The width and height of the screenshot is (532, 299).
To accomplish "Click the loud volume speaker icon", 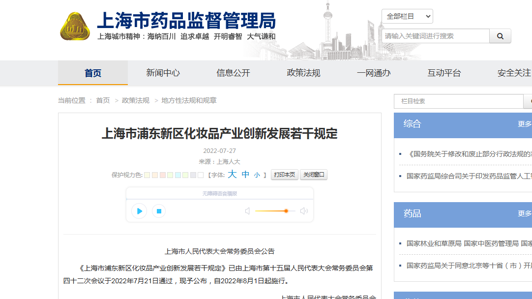I will pyautogui.click(x=304, y=211).
